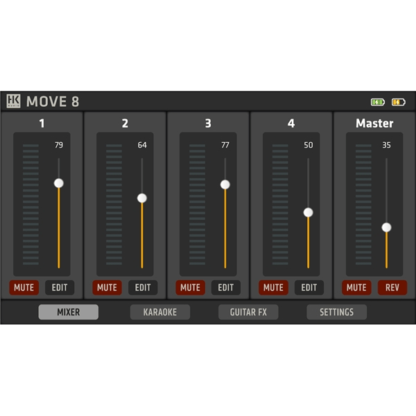Mute channel 3
The height and width of the screenshot is (416, 416).
[190, 288]
